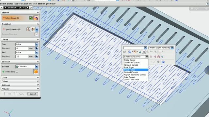The width and height of the screenshot is (209, 117).
Task: Expand the Preview group
Action: (38, 89)
